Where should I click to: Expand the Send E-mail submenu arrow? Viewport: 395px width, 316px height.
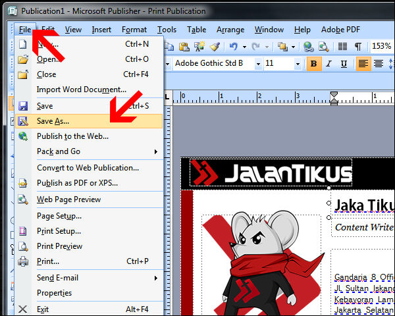click(x=156, y=278)
